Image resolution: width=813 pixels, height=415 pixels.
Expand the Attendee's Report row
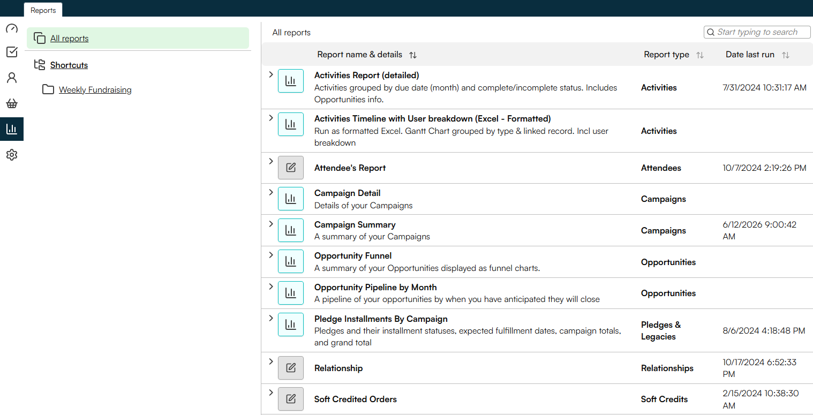(x=270, y=161)
